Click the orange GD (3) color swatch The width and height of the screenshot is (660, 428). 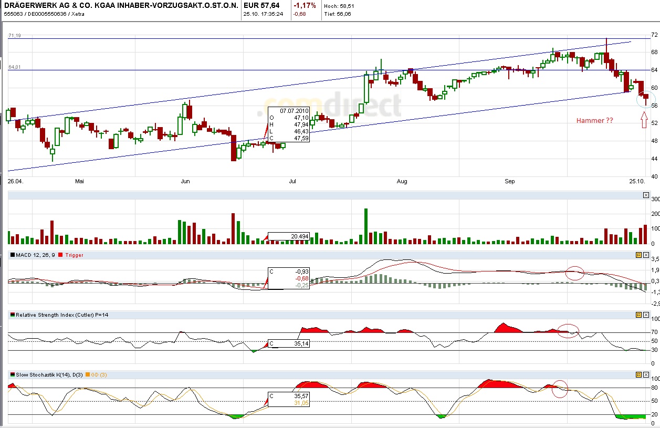87,374
